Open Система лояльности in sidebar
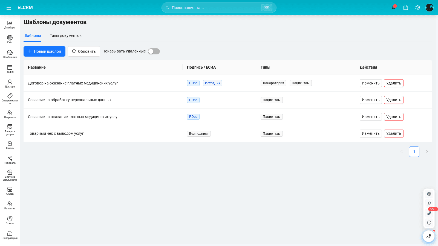Screen dimensions: 438x246 pyautogui.click(x=10, y=175)
